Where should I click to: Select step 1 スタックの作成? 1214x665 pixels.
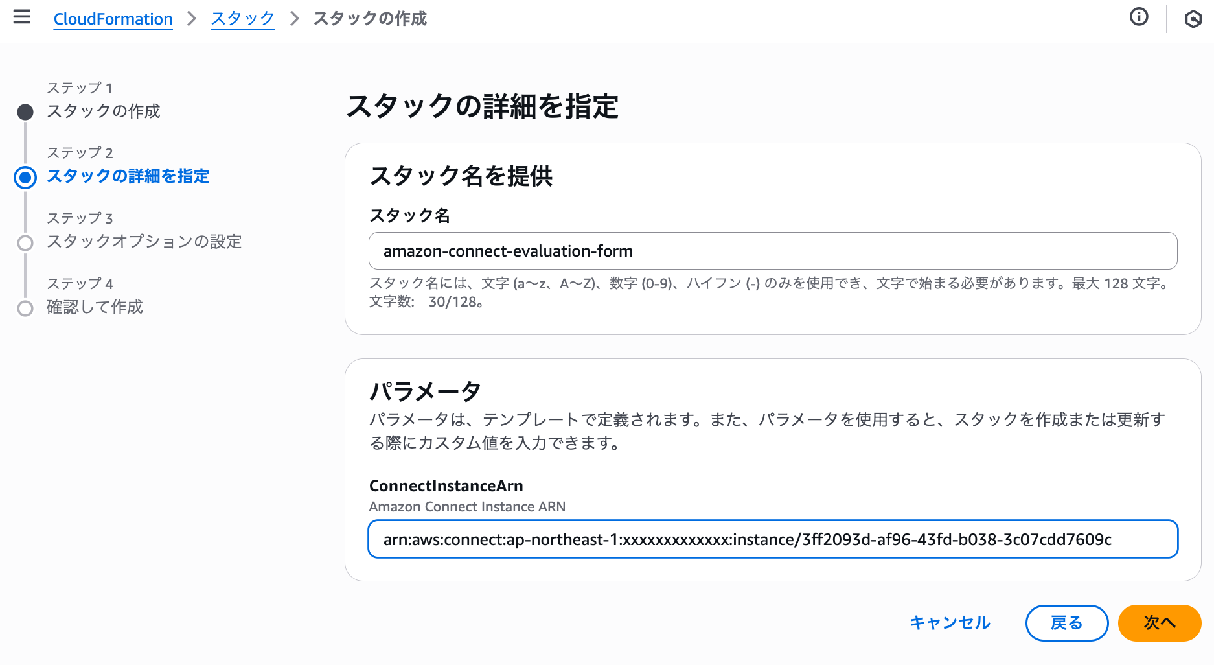104,111
